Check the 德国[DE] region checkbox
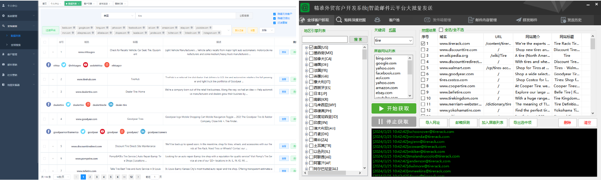The image size is (601, 180). [311, 65]
